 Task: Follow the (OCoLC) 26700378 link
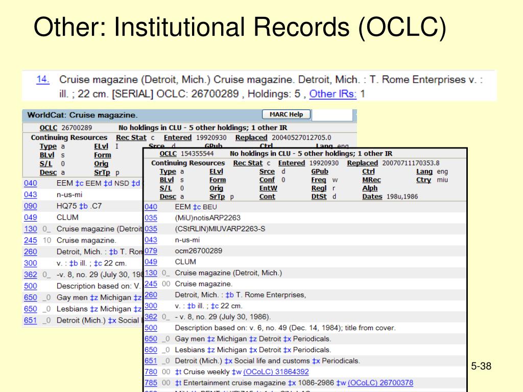[x=381, y=383]
